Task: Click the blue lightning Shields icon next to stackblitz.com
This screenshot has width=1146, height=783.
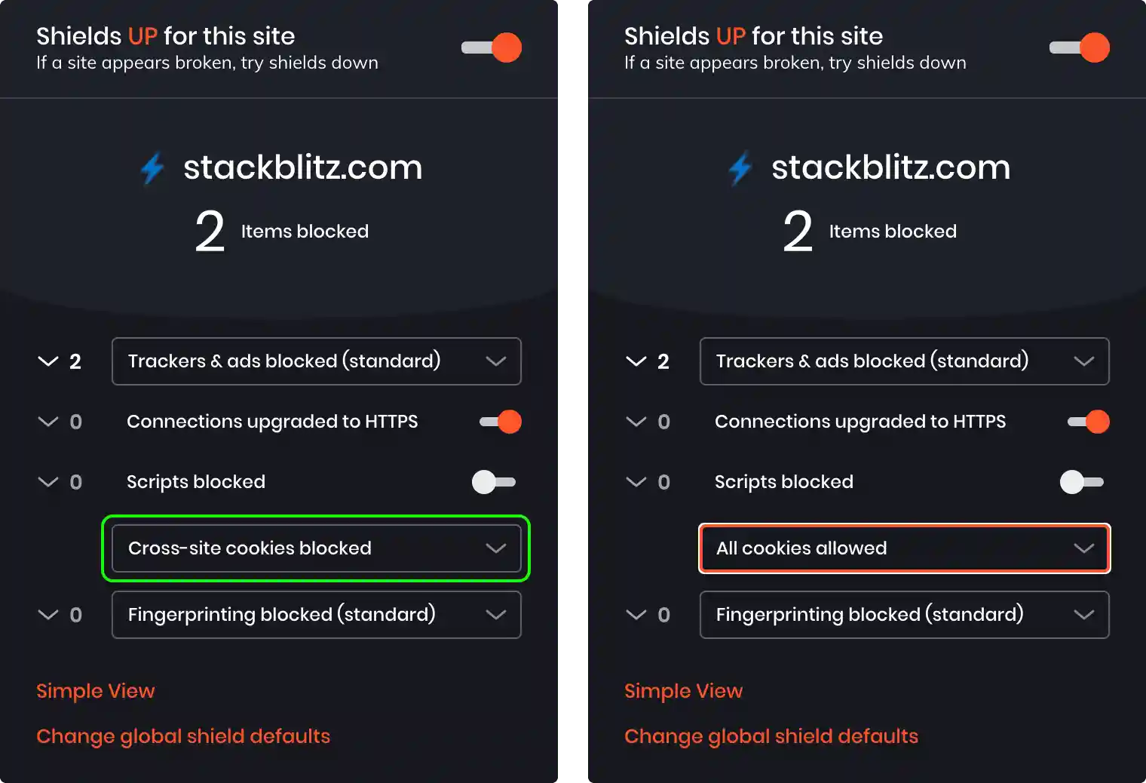Action: tap(152, 167)
